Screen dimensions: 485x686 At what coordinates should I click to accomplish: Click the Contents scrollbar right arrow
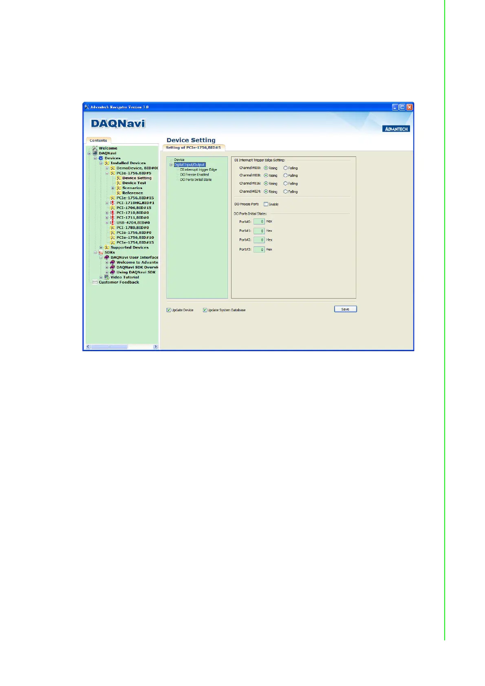pyautogui.click(x=155, y=347)
